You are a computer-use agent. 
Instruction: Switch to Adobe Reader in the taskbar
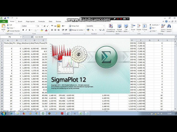(x=62, y=114)
